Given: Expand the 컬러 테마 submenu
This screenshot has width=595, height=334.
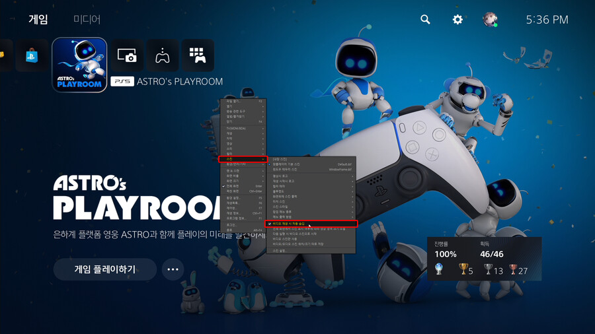Looking at the screenshot, I should pos(311,186).
